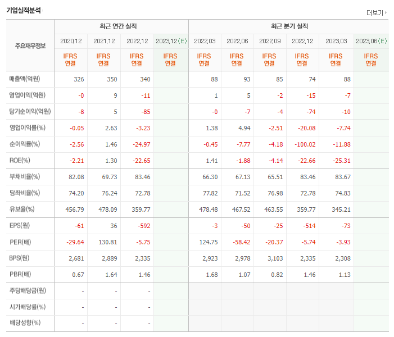Click the -592 EPS value

coord(144,226)
